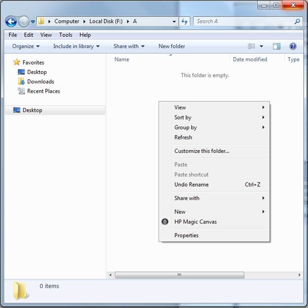Click the Forward navigation arrow button
The height and width of the screenshot is (308, 308).
(24, 21)
